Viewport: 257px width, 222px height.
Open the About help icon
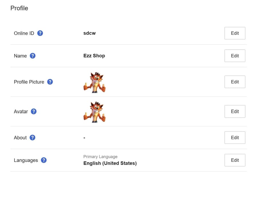(33, 137)
